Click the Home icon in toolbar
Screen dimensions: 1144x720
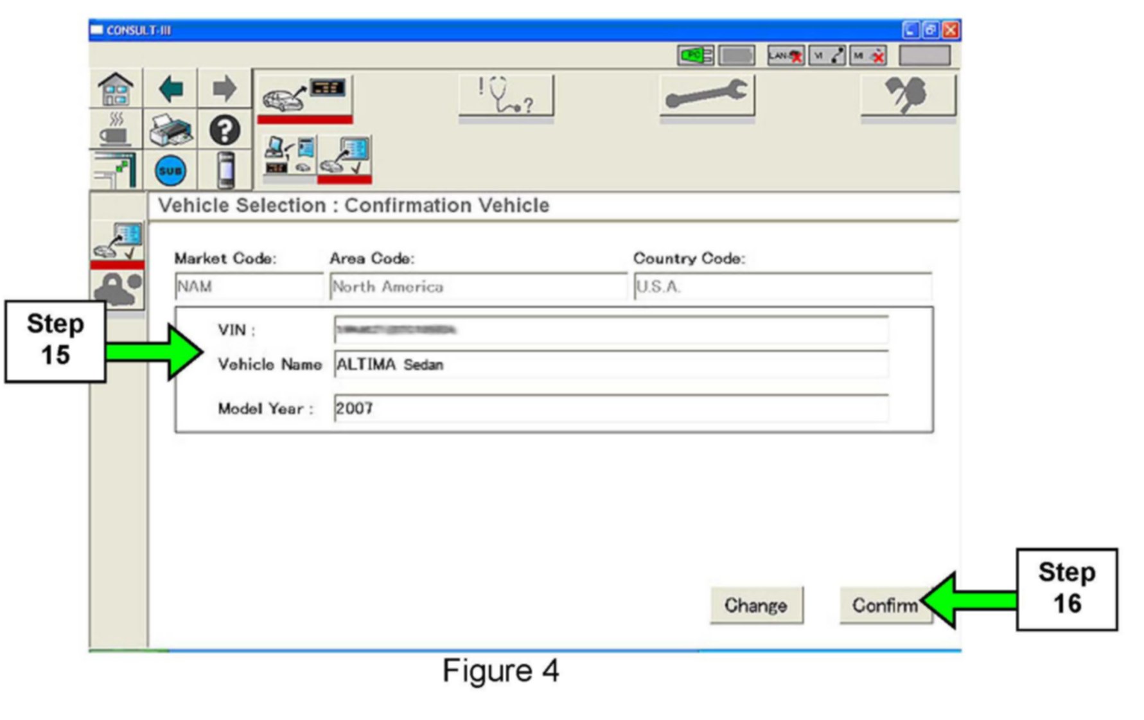116,89
